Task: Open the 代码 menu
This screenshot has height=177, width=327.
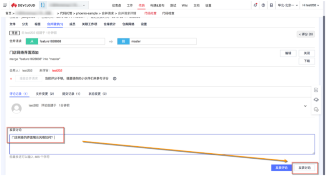Action: pos(141,5)
